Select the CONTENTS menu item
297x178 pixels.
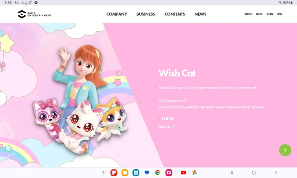[175, 14]
